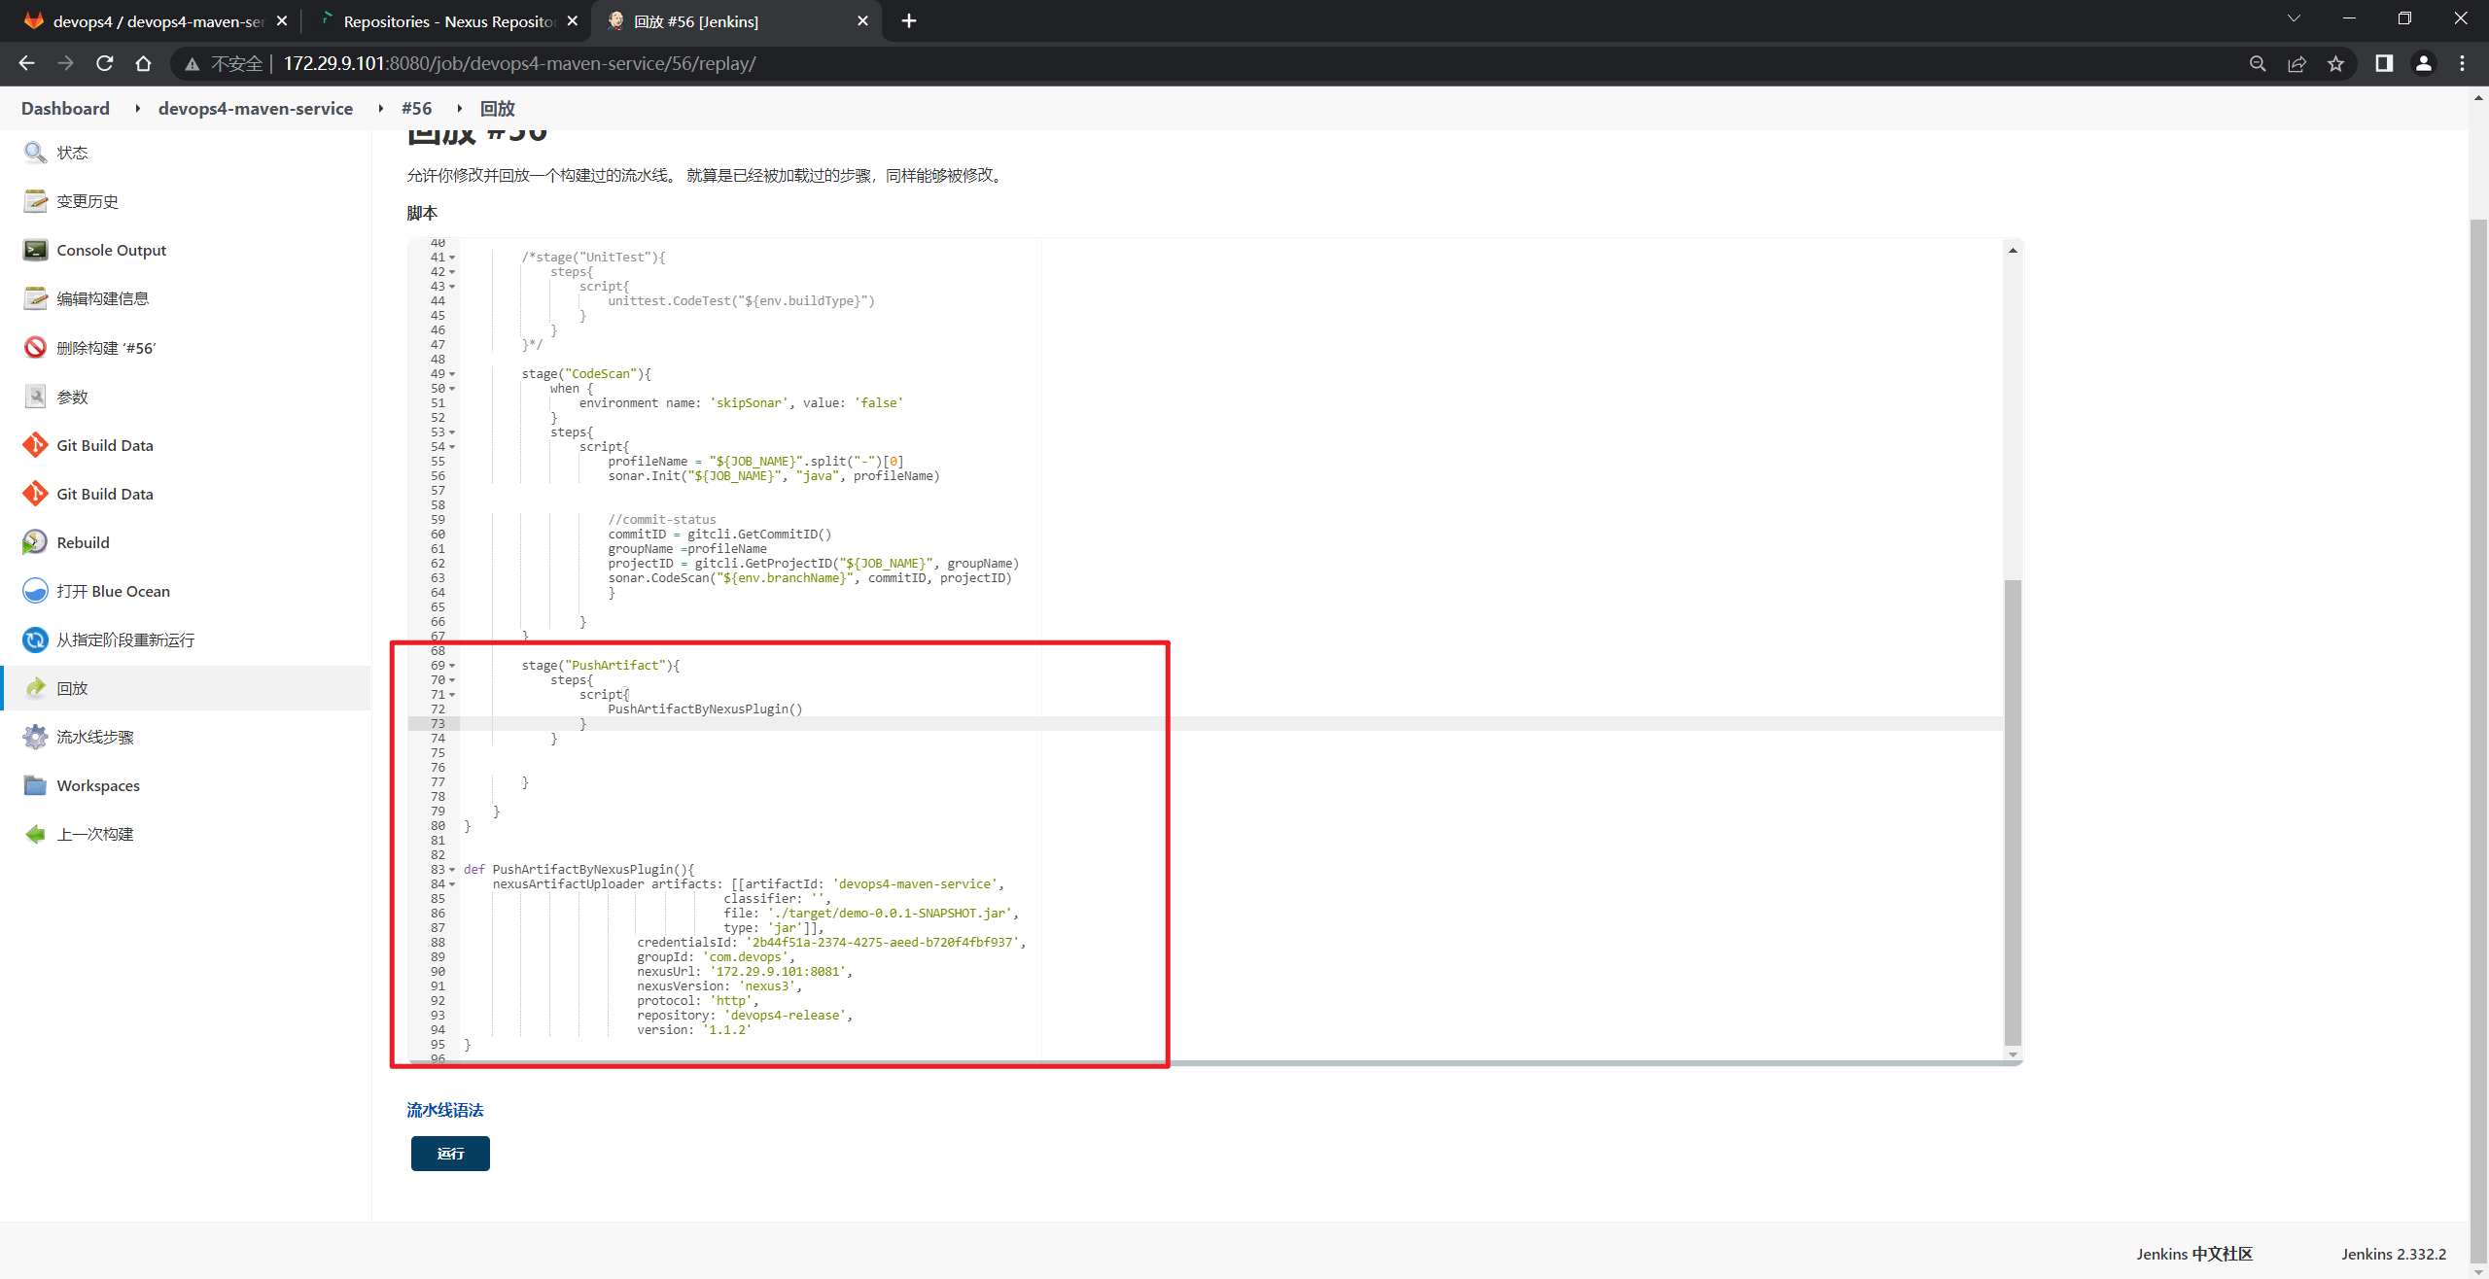The height and width of the screenshot is (1279, 2489).
Task: Click the Rebuild icon
Action: [35, 541]
